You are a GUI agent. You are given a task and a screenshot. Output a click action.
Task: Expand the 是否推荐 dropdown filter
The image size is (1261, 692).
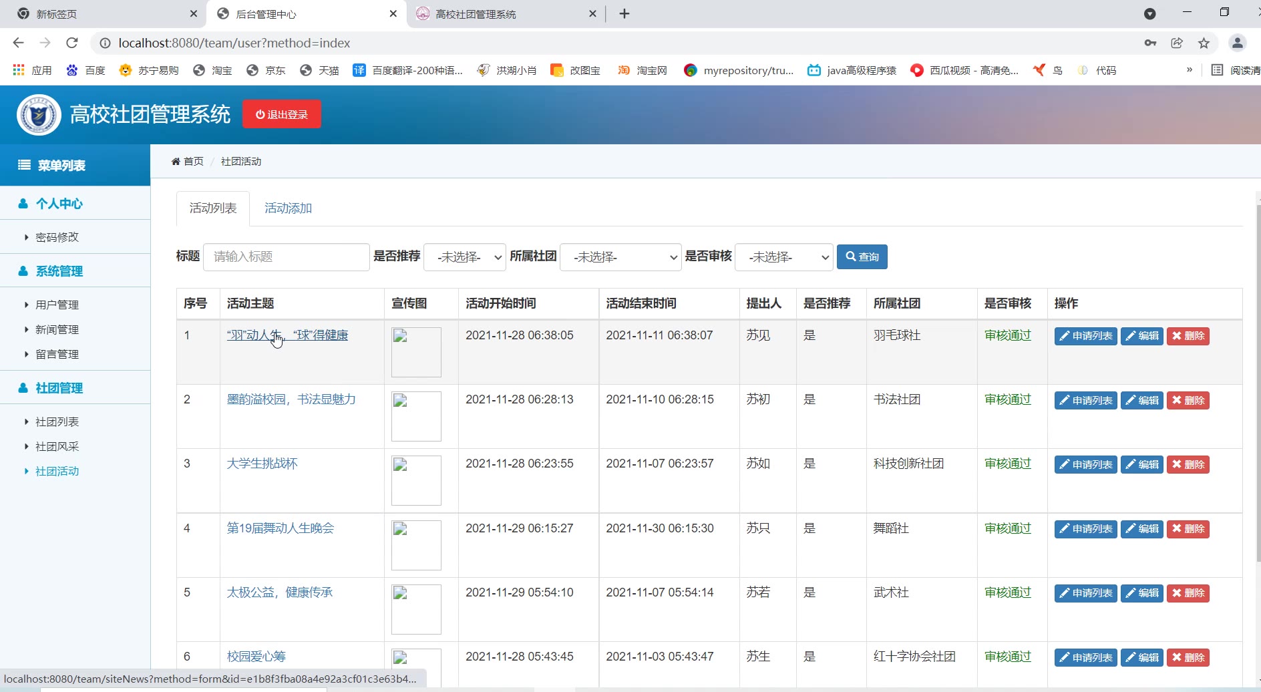(465, 257)
